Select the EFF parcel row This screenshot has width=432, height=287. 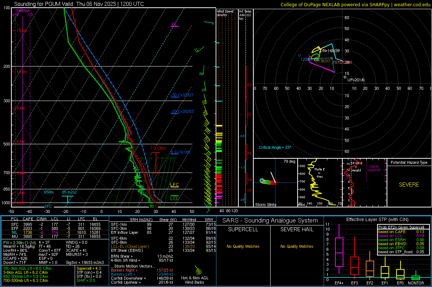[55, 228]
